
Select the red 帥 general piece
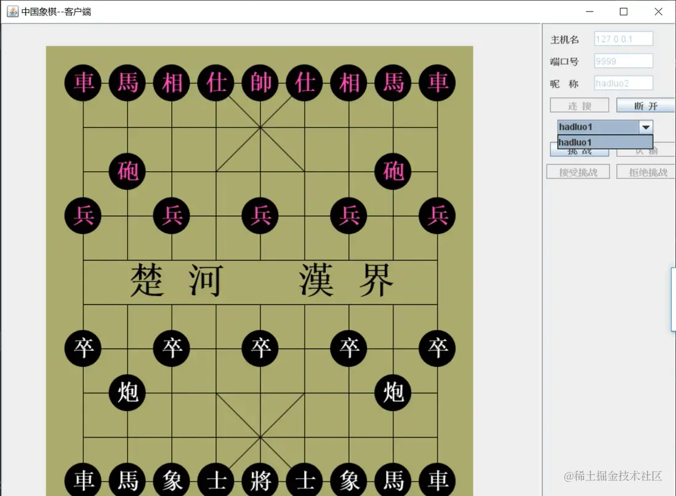tap(260, 82)
